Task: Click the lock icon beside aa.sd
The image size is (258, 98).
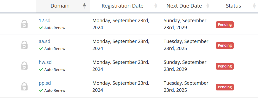Action: point(24,45)
